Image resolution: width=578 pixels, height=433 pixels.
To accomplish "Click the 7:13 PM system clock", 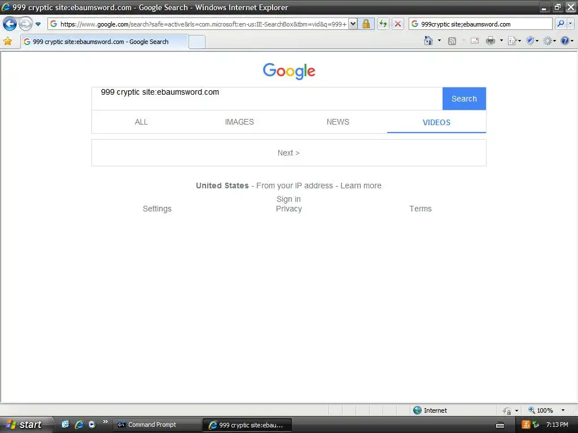I will 557,425.
